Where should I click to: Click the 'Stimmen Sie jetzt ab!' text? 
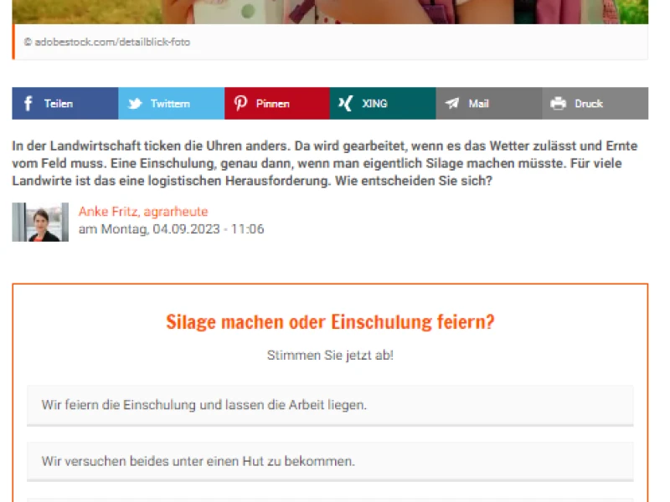point(330,355)
